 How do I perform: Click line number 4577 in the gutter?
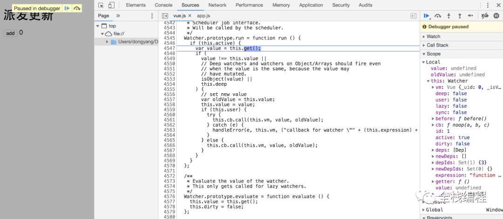(169, 202)
